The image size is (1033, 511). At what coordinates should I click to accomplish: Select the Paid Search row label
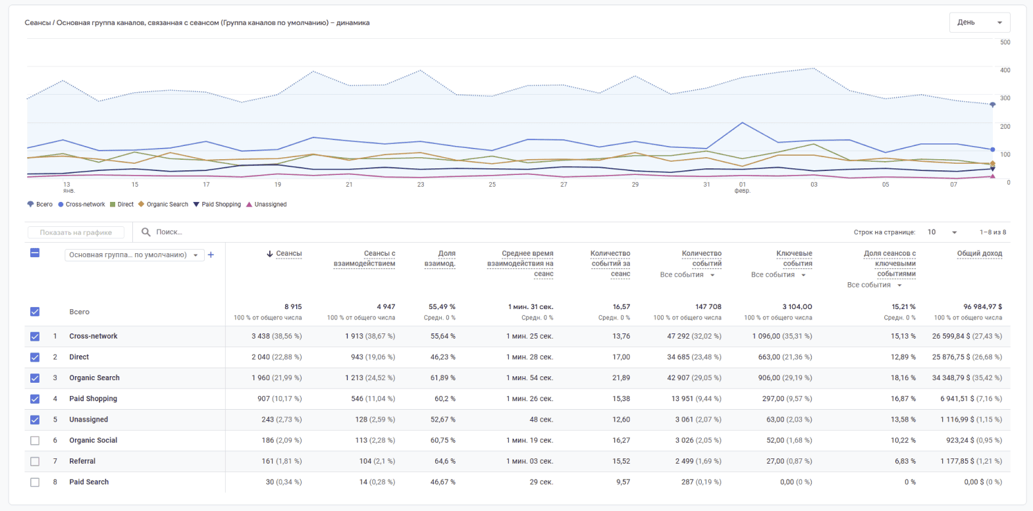(89, 482)
